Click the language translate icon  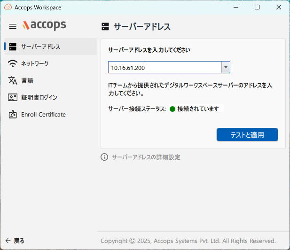[13, 80]
